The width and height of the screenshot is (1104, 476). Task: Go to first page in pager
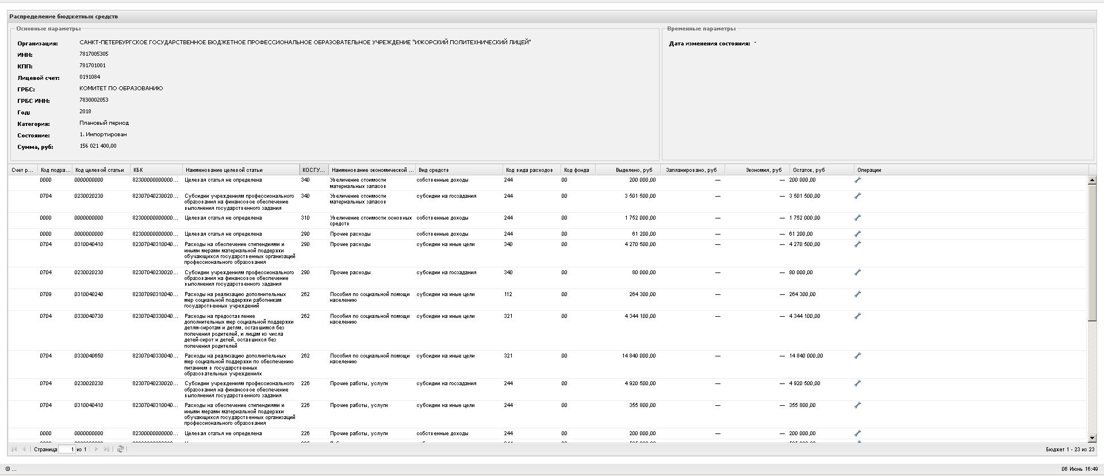tap(14, 449)
